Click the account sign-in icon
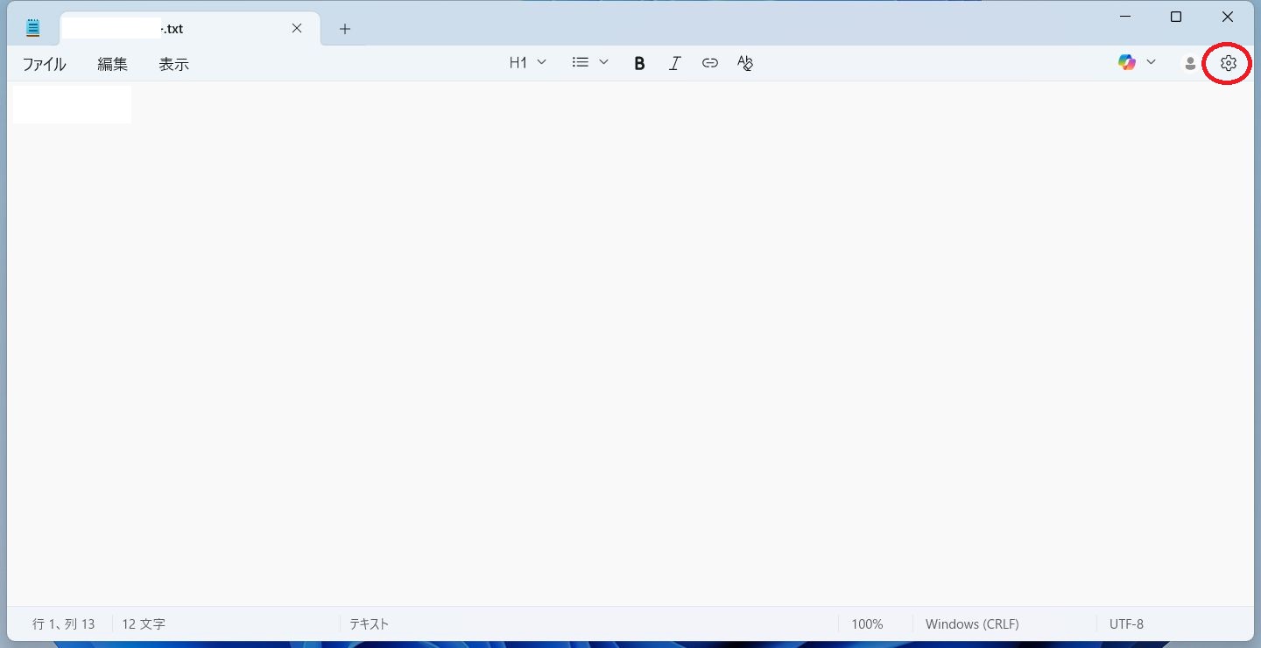This screenshot has height=648, width=1261. click(1190, 63)
